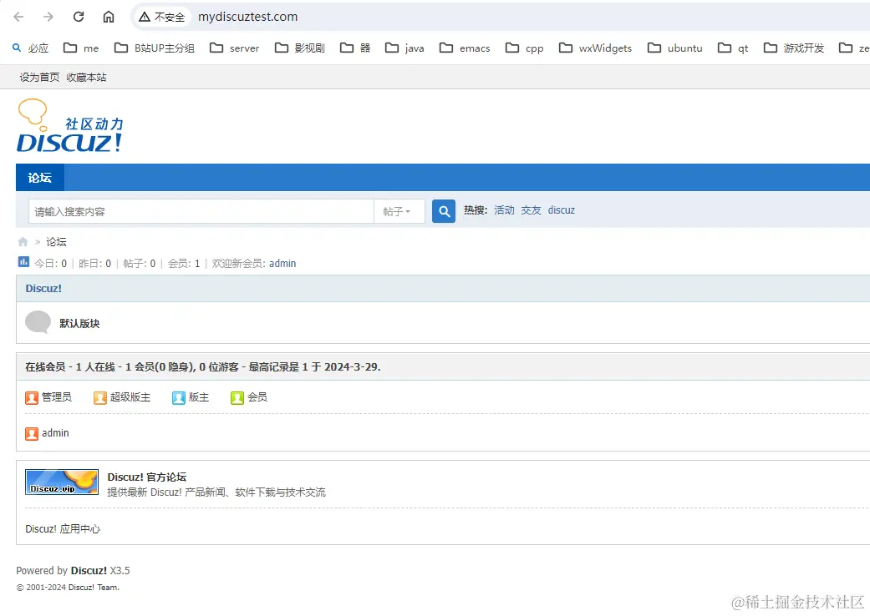Click the 默认版块 speech bubble icon
This screenshot has width=870, height=616.
pyautogui.click(x=38, y=322)
